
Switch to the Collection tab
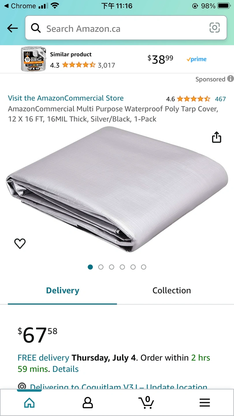[x=172, y=290]
